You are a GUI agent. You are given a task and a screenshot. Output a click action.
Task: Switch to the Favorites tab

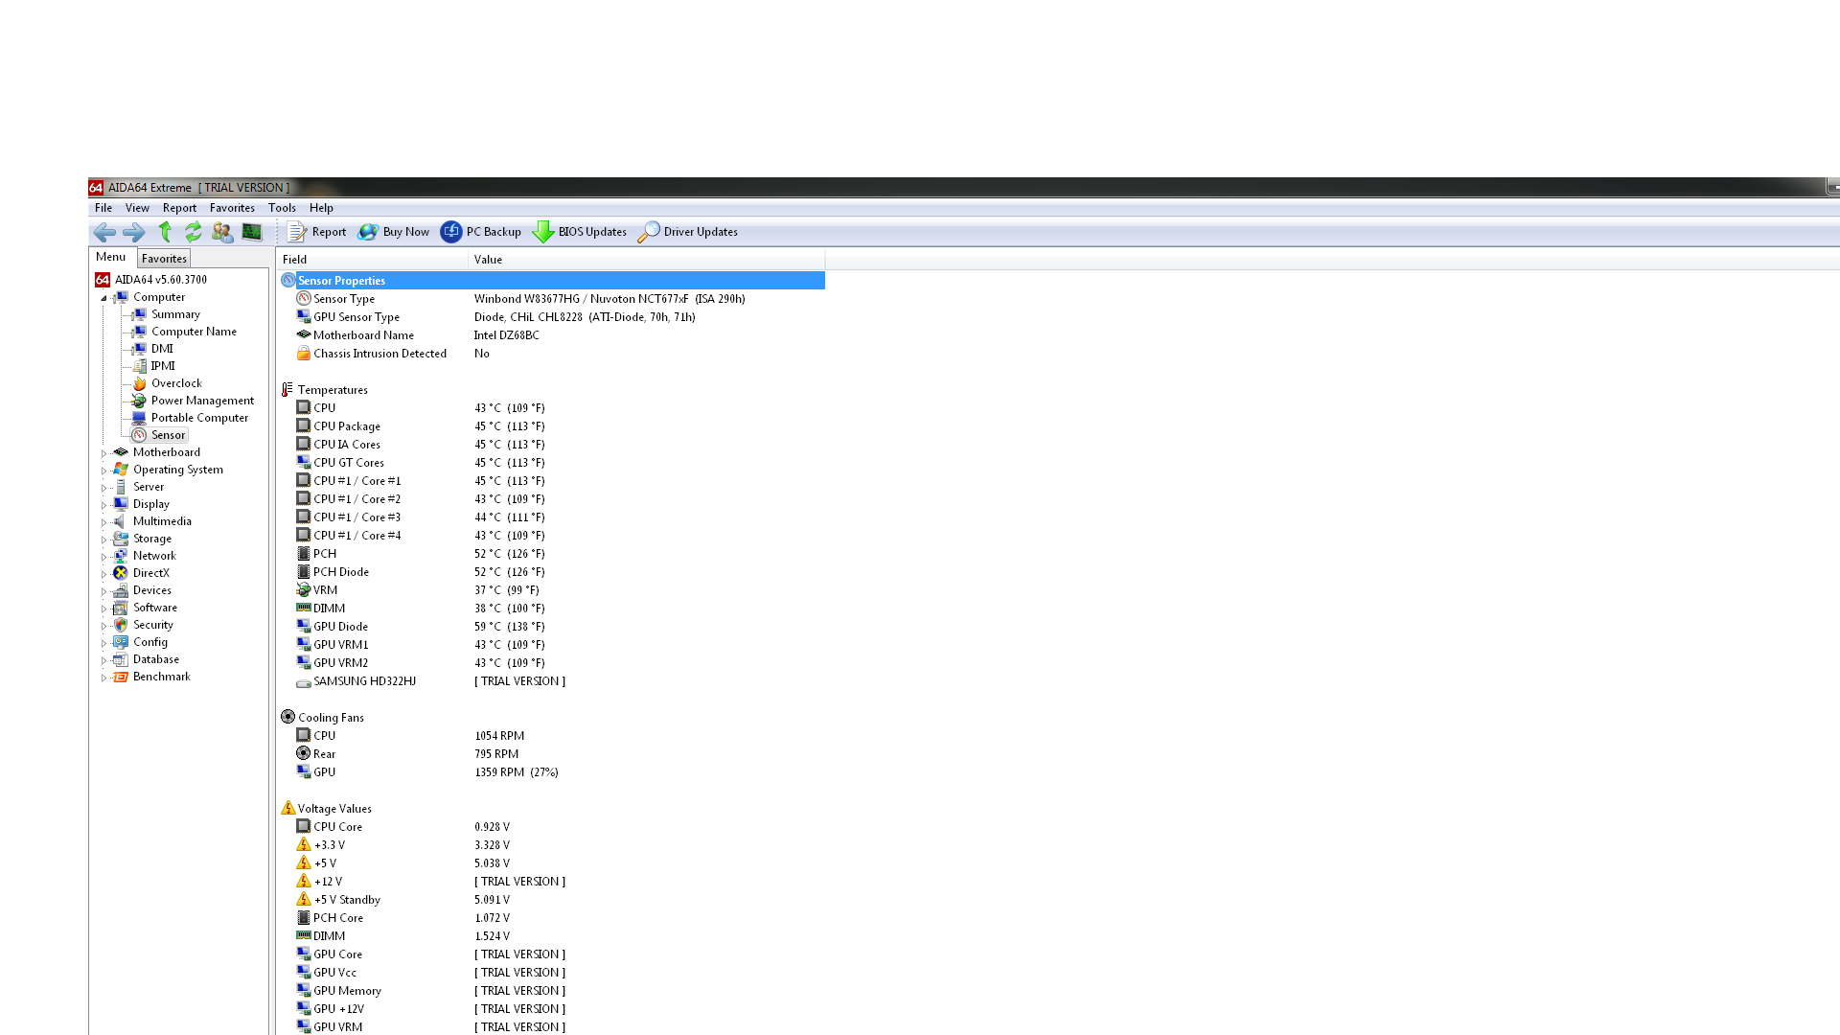[164, 259]
